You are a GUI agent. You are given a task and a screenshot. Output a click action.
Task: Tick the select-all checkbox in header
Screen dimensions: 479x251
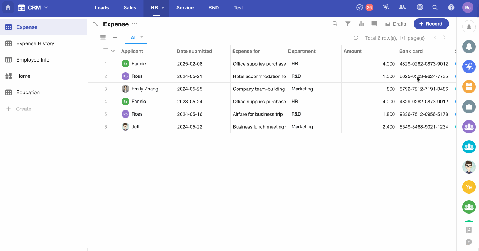click(106, 51)
